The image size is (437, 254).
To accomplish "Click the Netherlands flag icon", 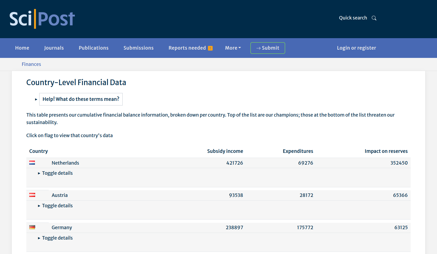I will coord(32,163).
